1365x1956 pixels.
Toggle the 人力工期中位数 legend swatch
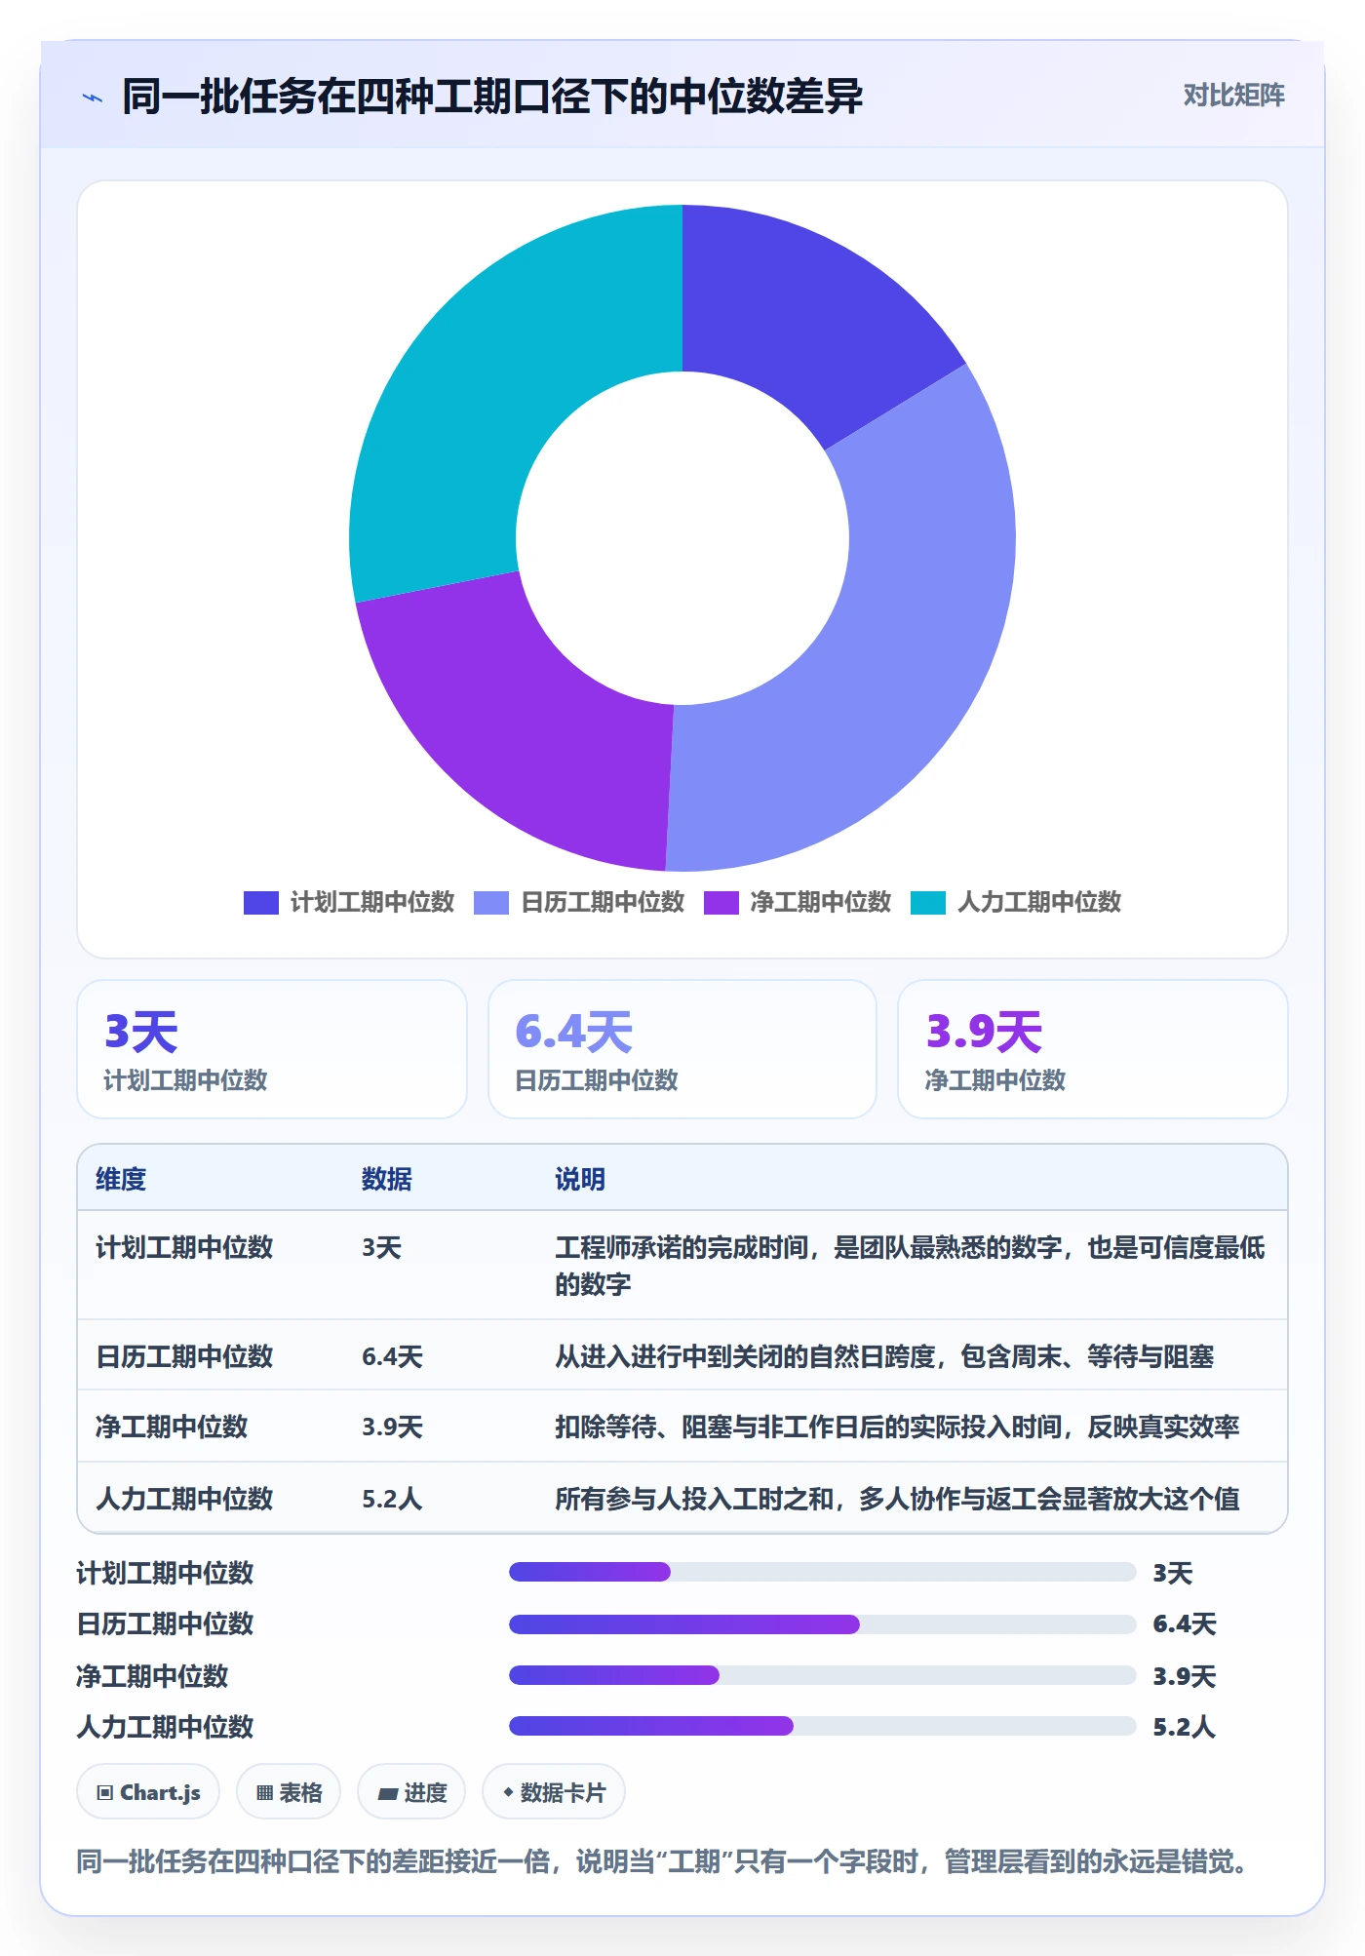tap(928, 903)
